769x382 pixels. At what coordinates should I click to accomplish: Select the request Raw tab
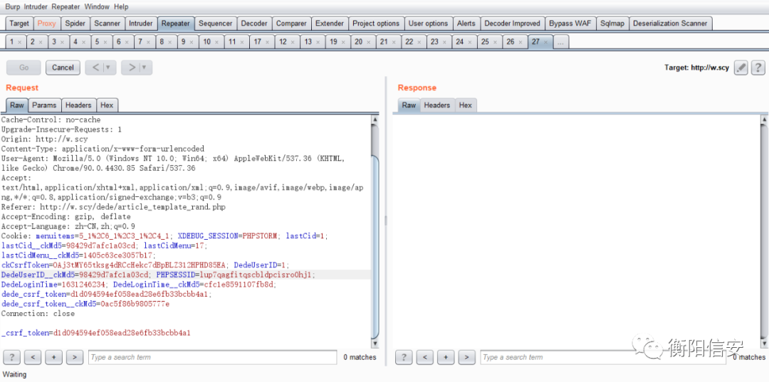point(17,105)
